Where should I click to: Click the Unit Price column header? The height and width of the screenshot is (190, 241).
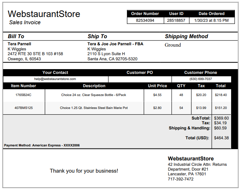[157, 86]
